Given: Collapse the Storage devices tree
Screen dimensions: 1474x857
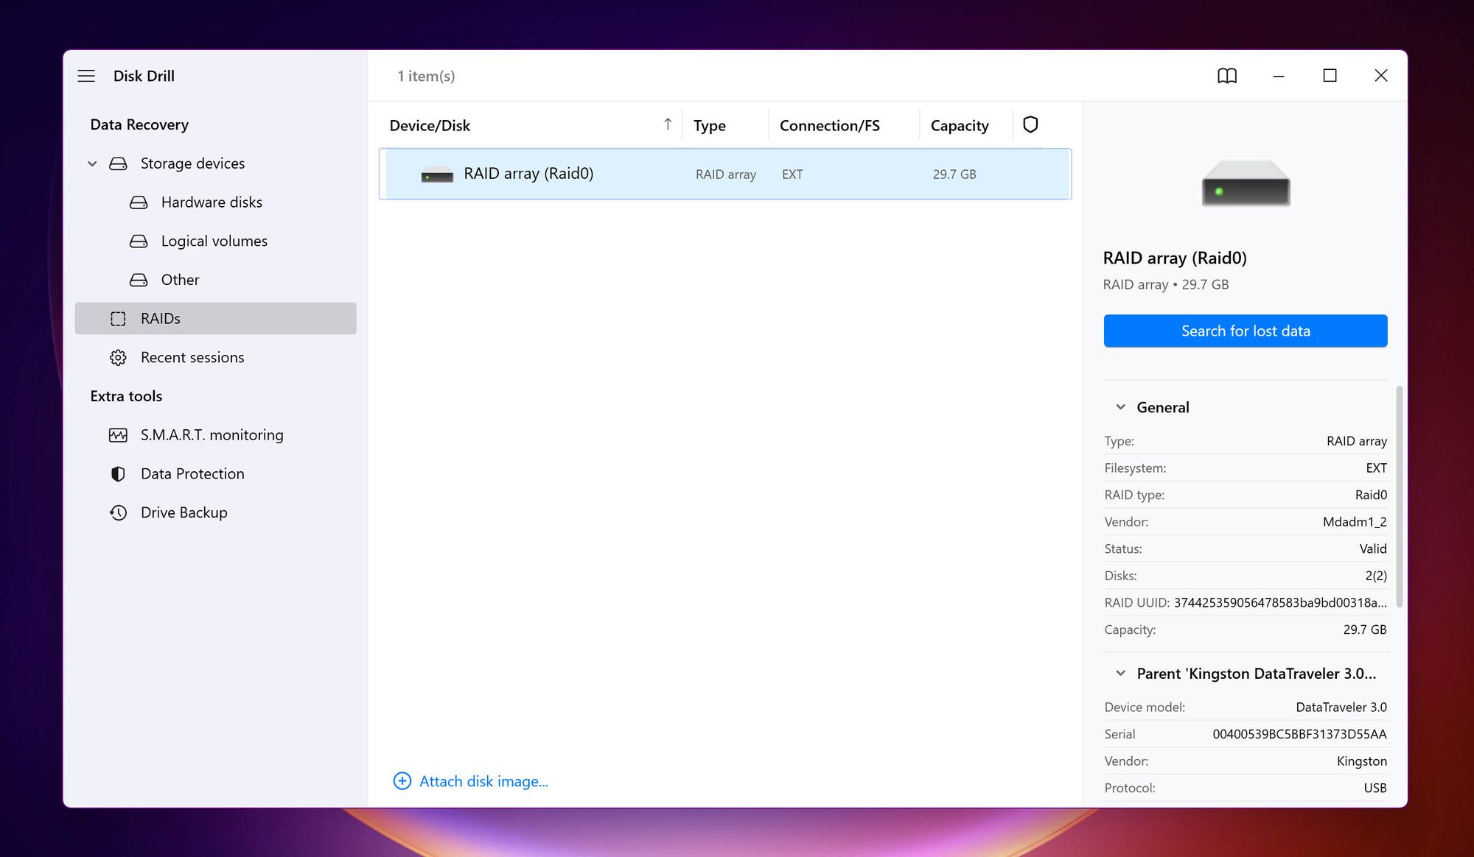Looking at the screenshot, I should [92, 162].
